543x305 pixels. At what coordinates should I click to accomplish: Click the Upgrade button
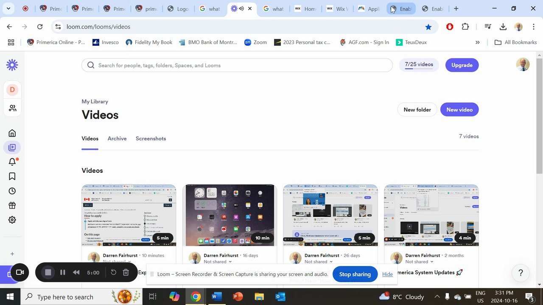click(x=462, y=65)
